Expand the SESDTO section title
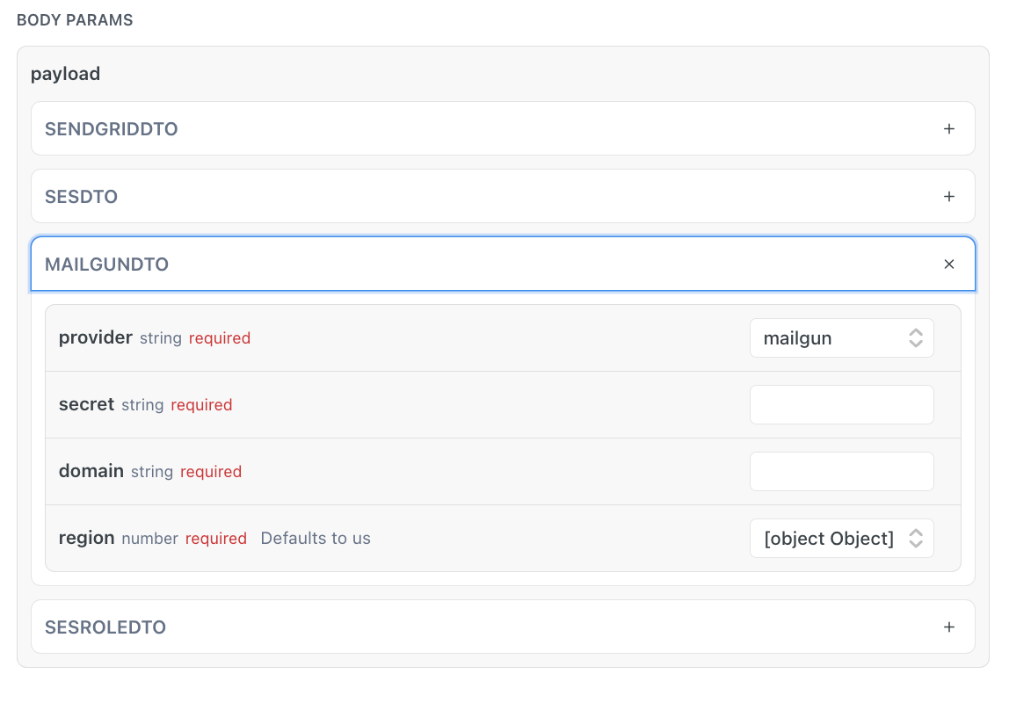The width and height of the screenshot is (1009, 703). coord(81,197)
